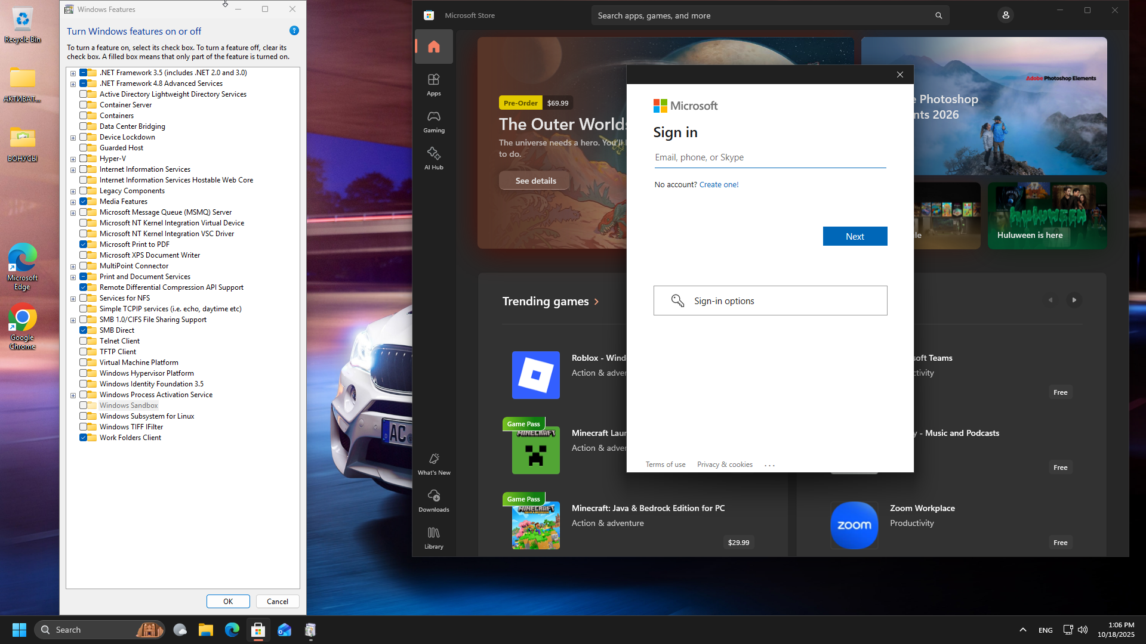Viewport: 1146px width, 644px height.
Task: Click the Store profile account icon
Action: click(x=1006, y=16)
